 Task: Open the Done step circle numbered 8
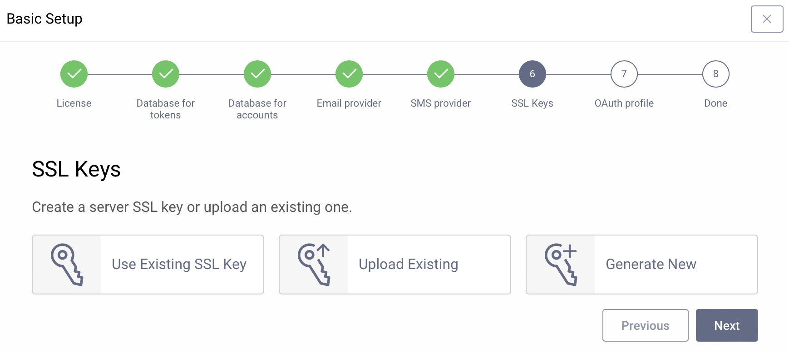(x=716, y=74)
